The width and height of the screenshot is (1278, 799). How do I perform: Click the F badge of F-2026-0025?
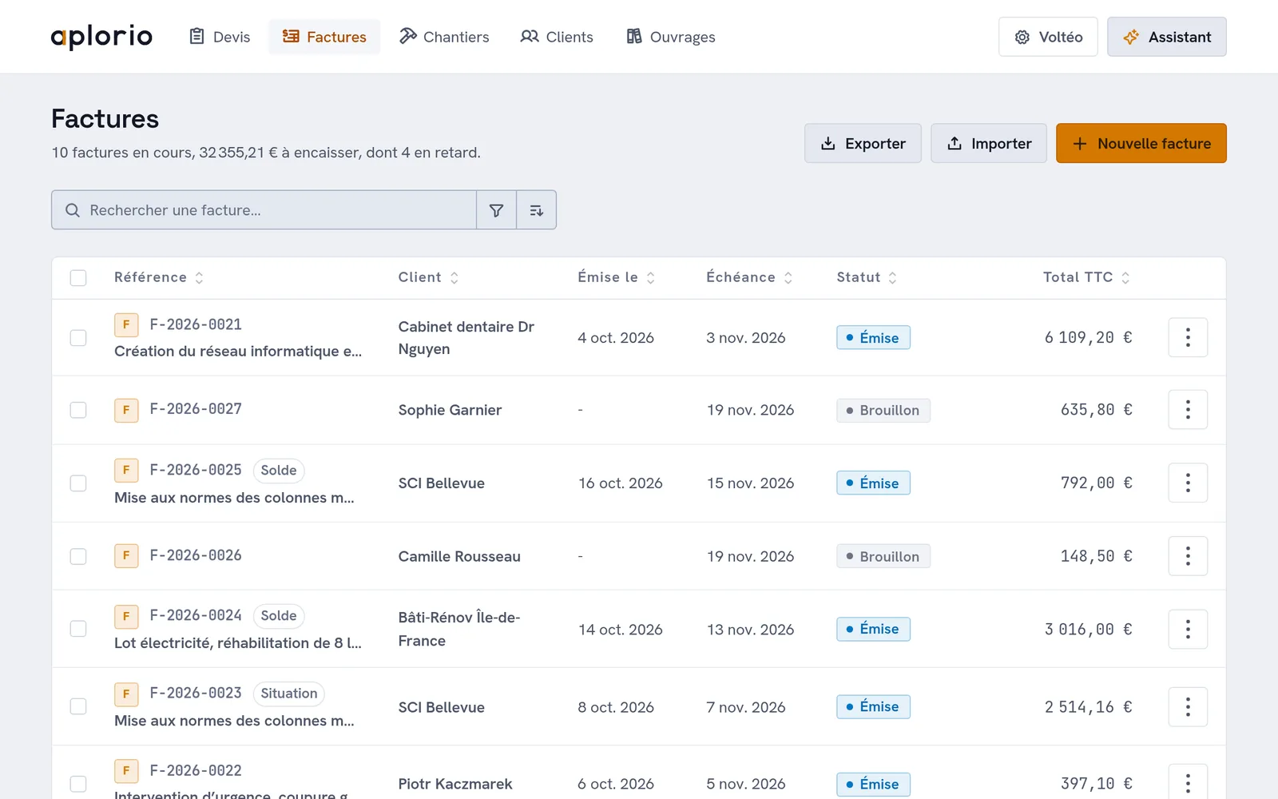(x=126, y=470)
